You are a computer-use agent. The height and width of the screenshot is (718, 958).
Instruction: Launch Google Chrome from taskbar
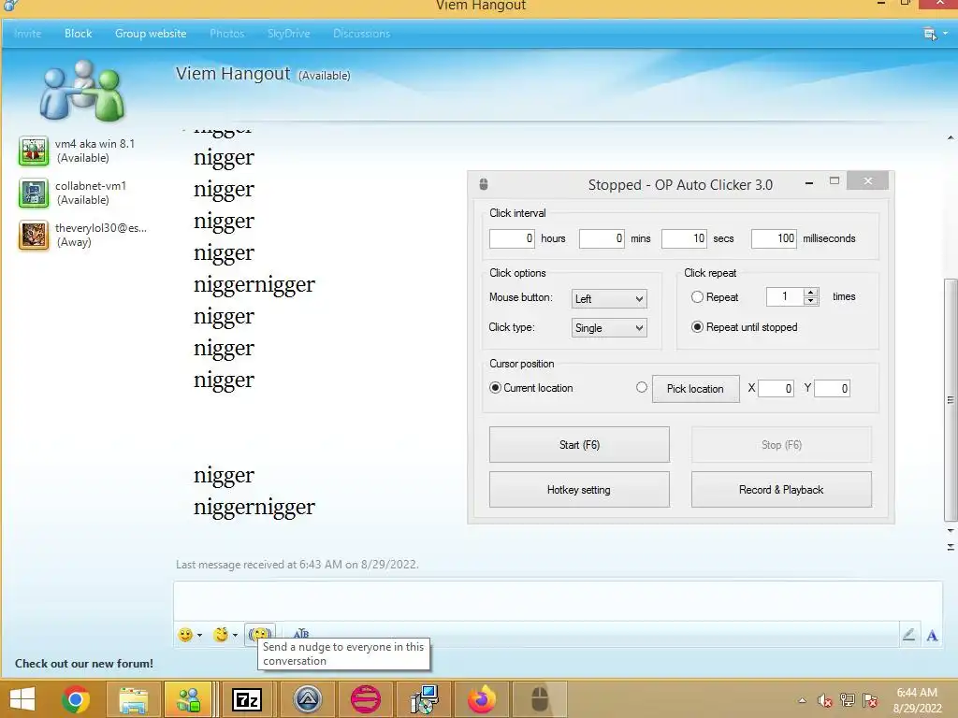[x=76, y=699]
